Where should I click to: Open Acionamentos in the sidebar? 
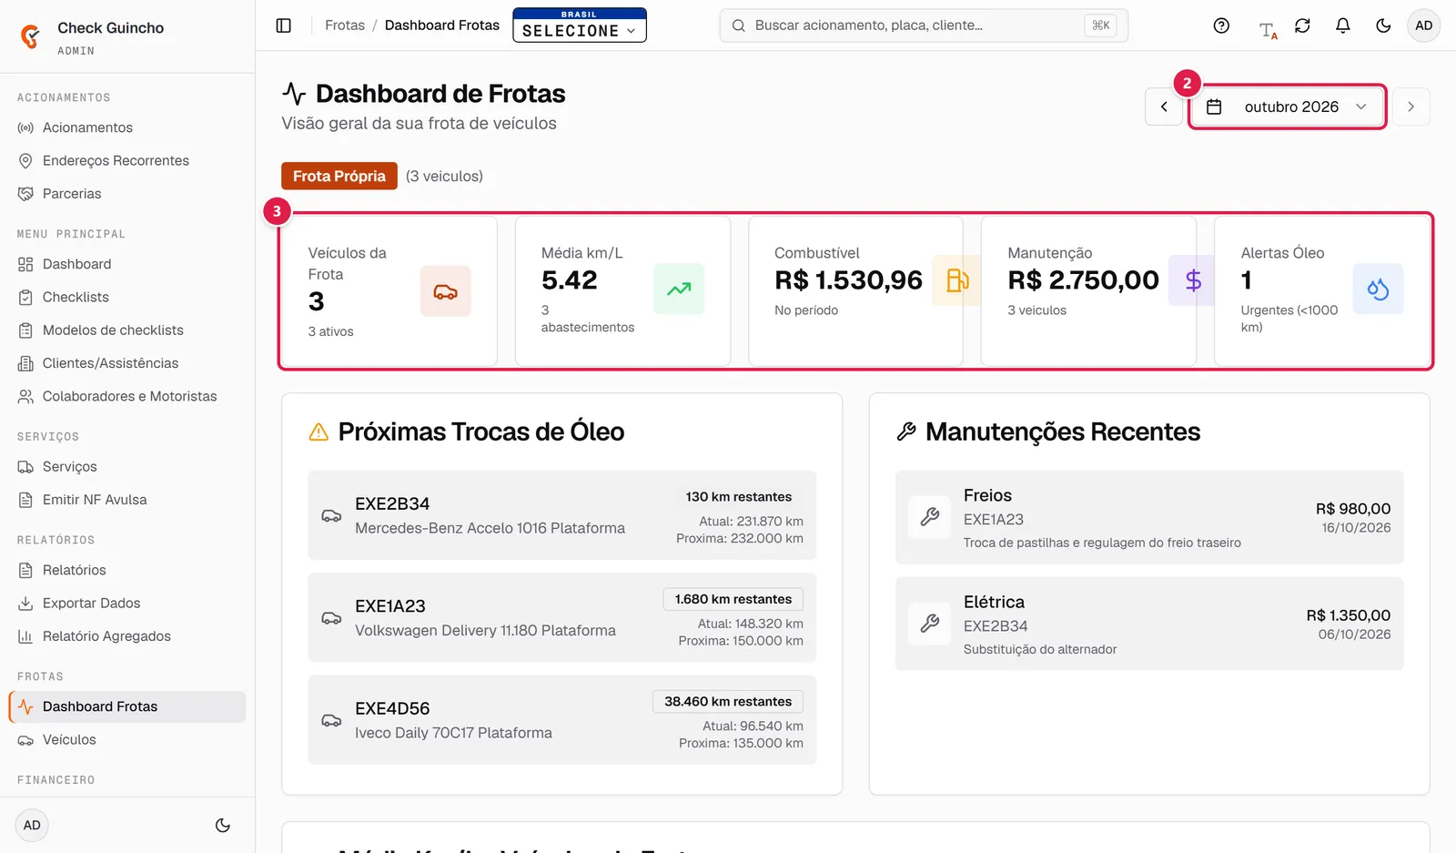127,127
